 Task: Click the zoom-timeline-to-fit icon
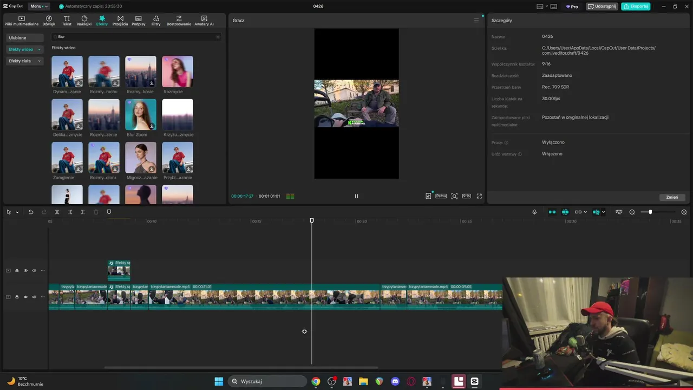tap(619, 212)
